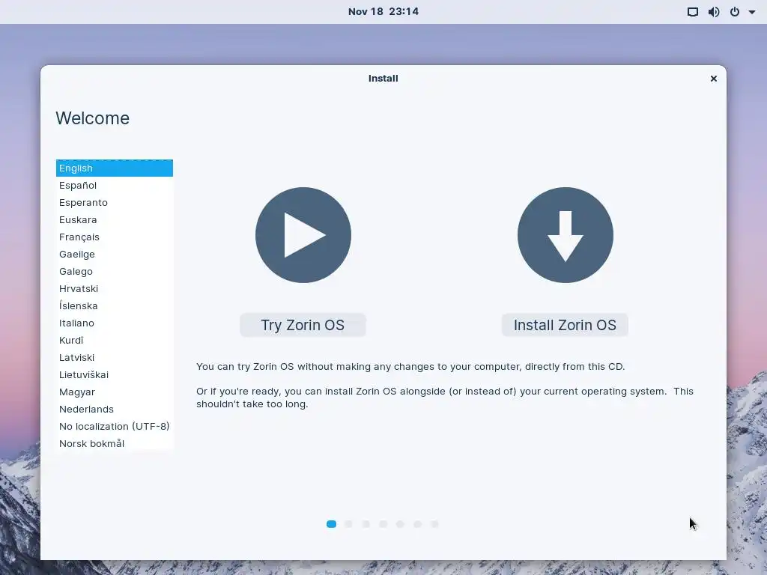Select Hrvatski language
This screenshot has width=767, height=575.
point(115,288)
